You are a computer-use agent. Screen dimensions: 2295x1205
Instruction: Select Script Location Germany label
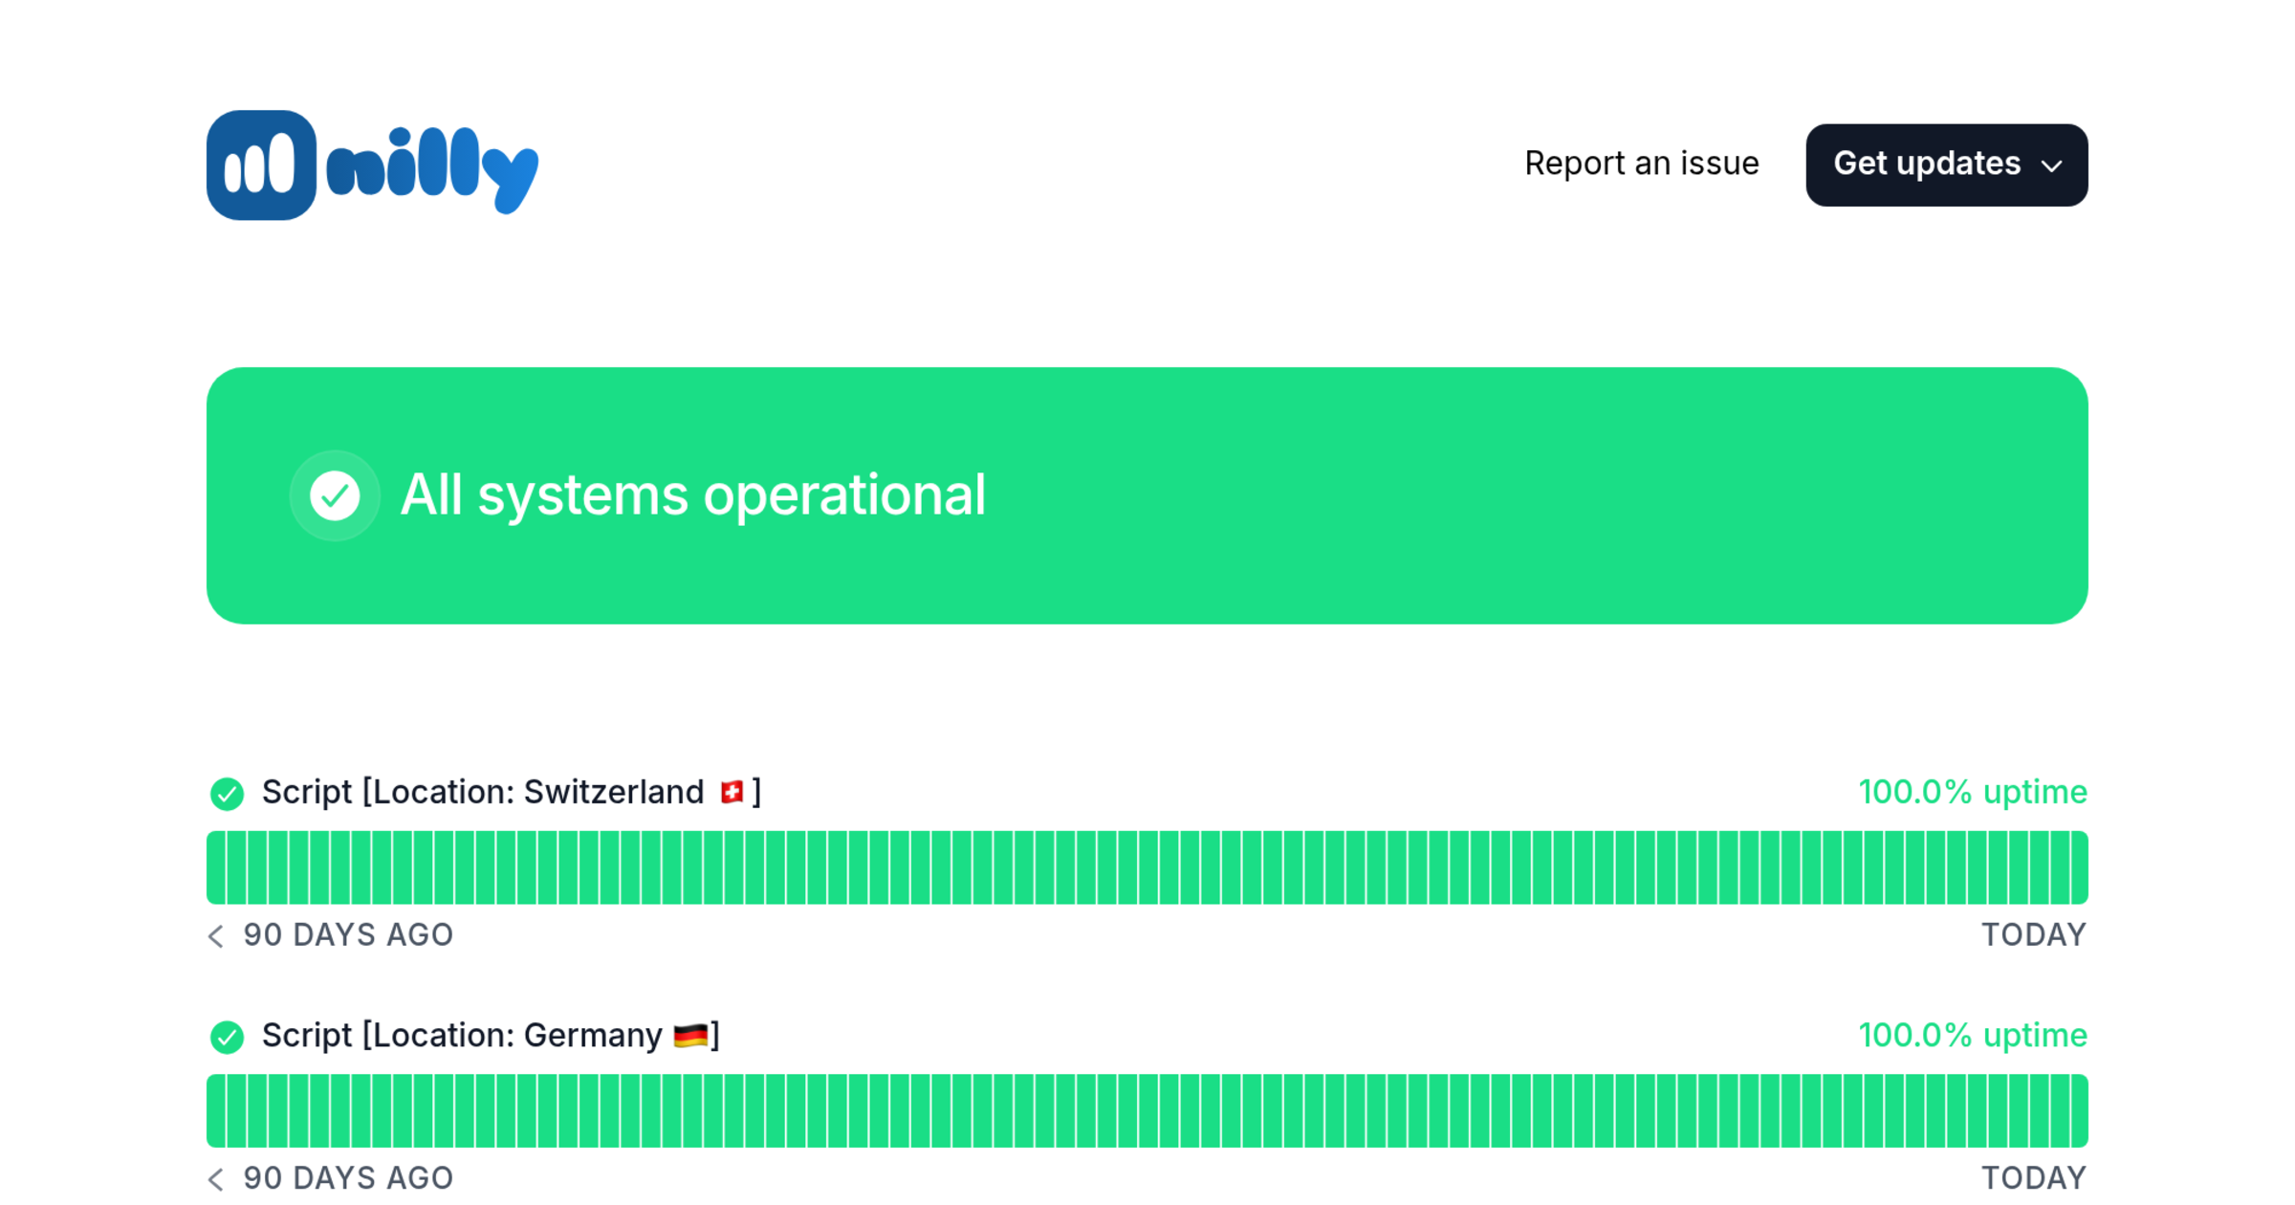(491, 1036)
